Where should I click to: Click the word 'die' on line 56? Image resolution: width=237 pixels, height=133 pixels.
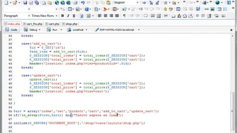(68, 115)
